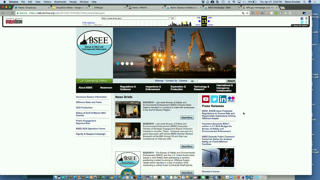The height and width of the screenshot is (180, 320).
Task: Open Spotlight search in menu bar
Action: (x=304, y=2)
